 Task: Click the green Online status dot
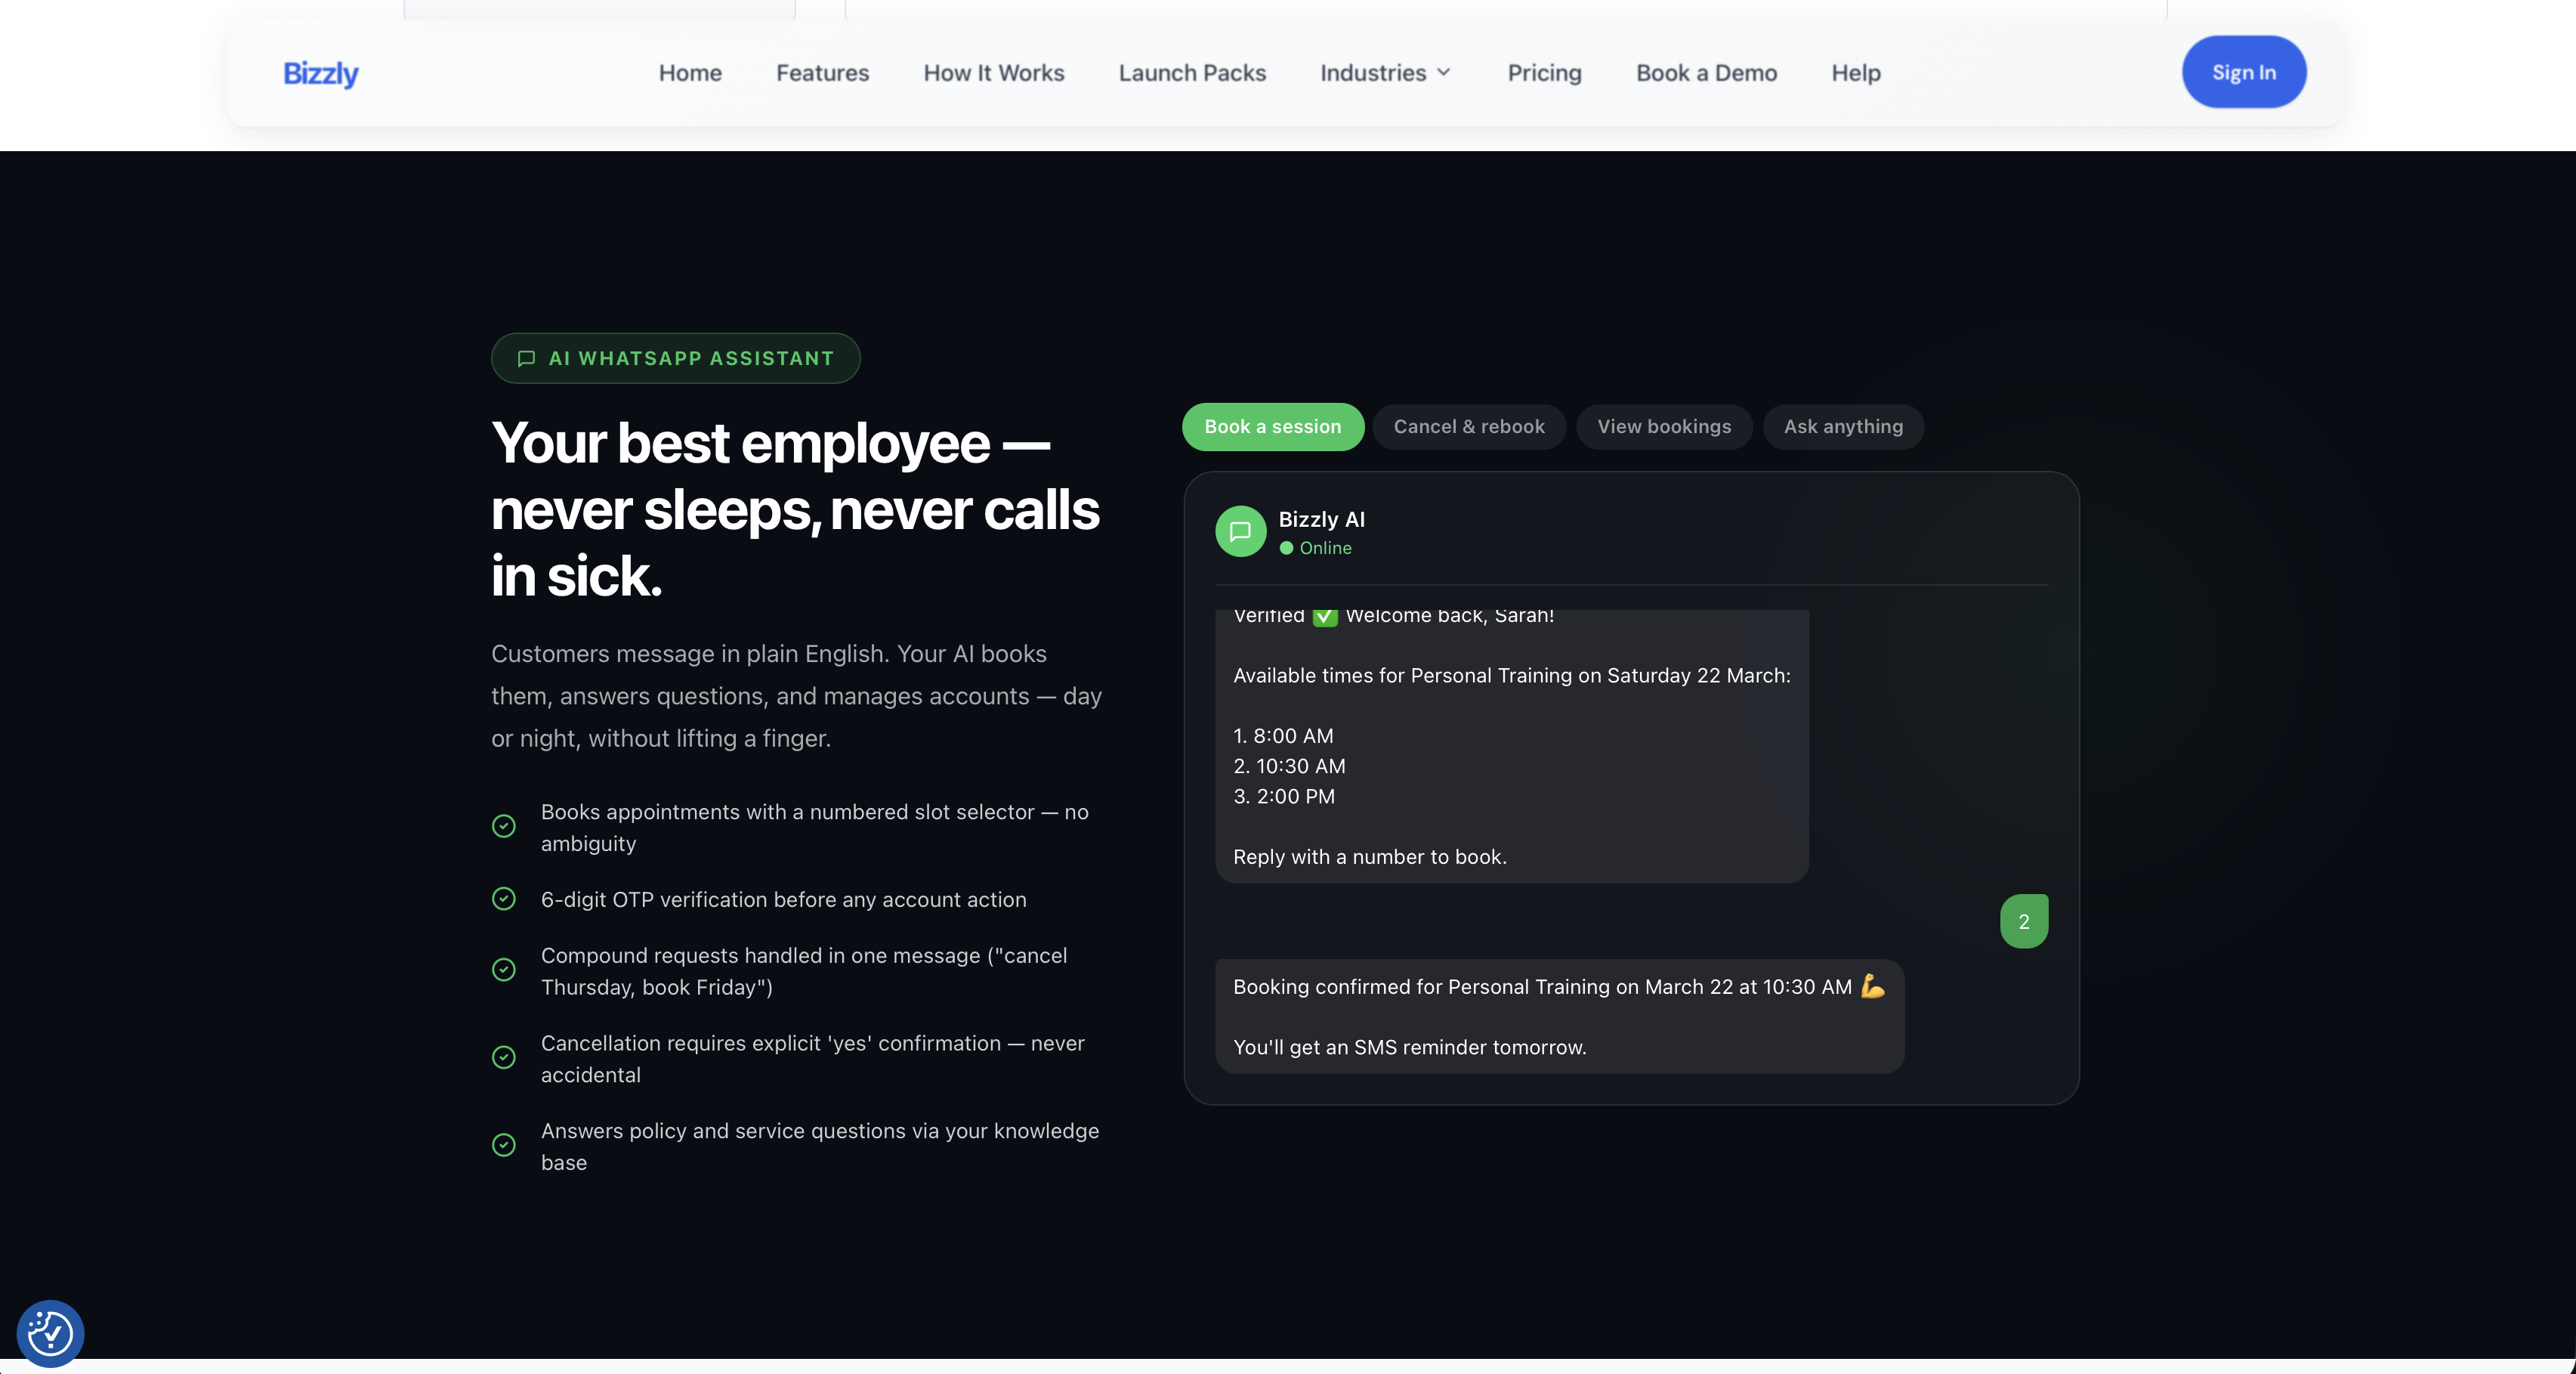pos(1287,549)
